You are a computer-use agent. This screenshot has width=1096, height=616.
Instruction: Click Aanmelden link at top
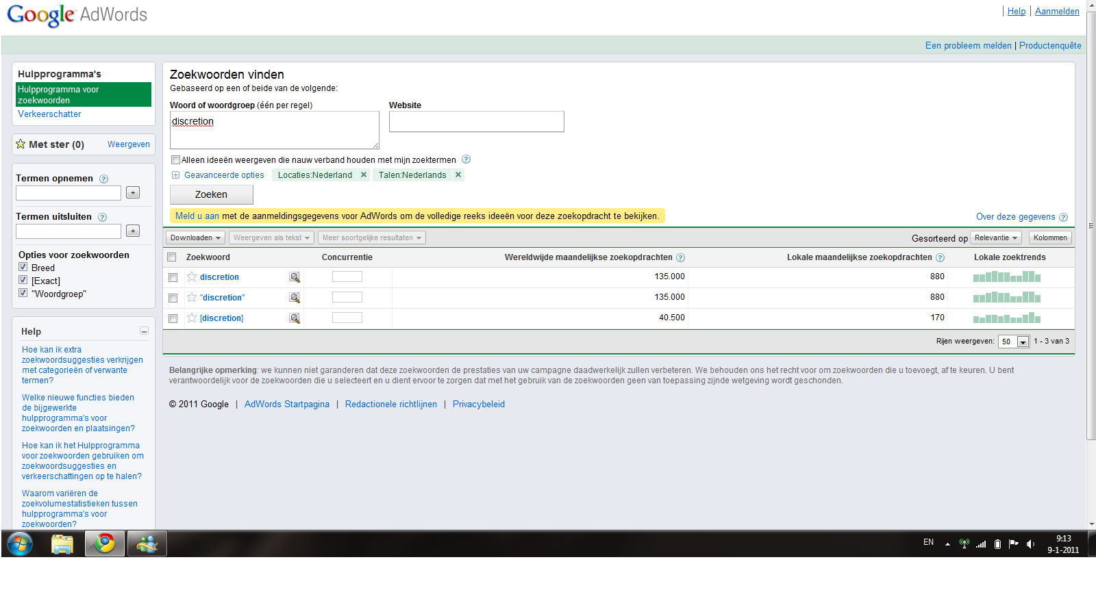click(x=1057, y=12)
